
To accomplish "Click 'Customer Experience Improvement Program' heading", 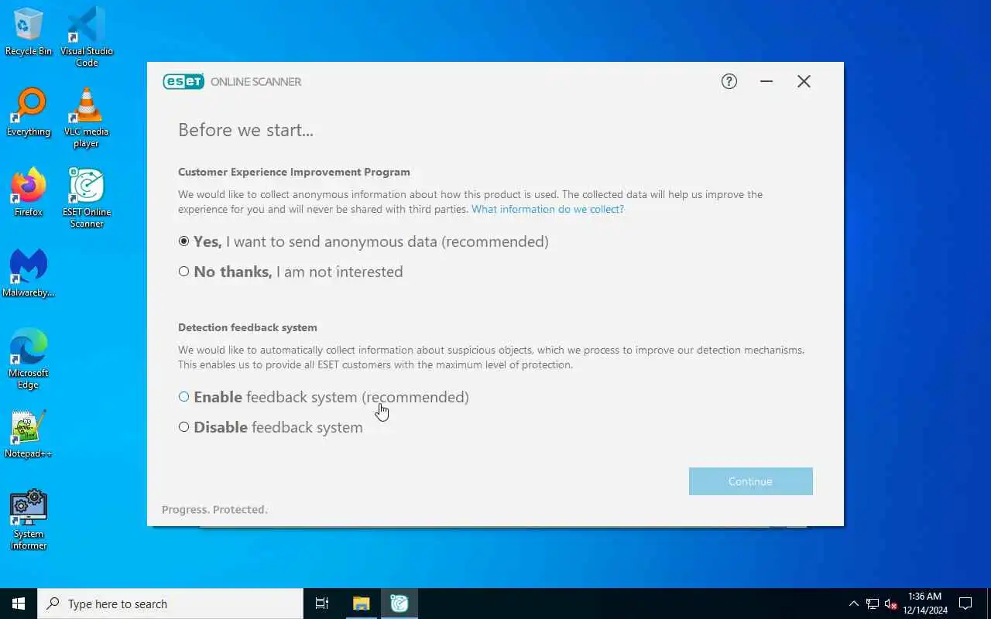I will 294,172.
